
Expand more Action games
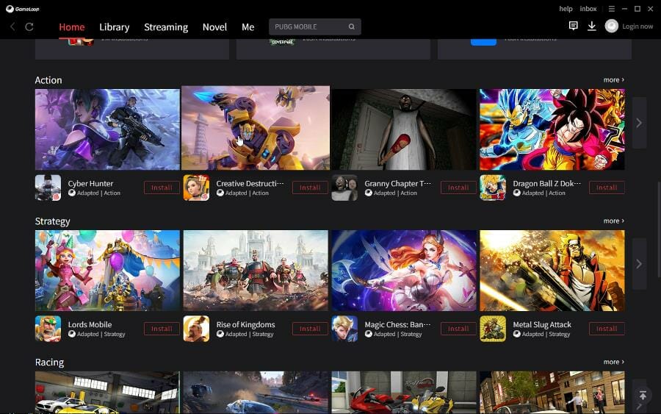coord(614,79)
